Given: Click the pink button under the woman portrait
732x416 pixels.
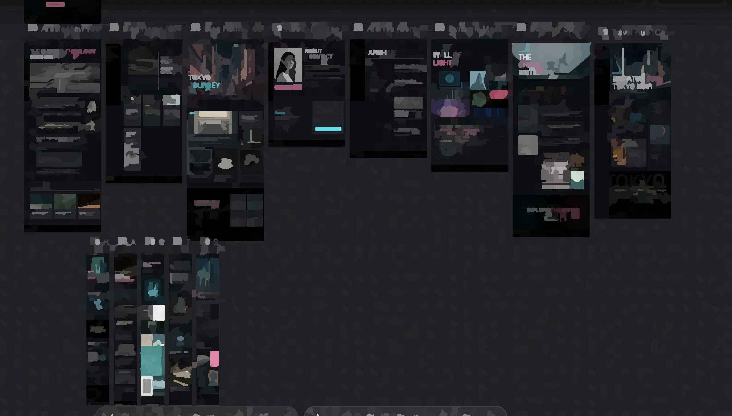Looking at the screenshot, I should pyautogui.click(x=288, y=87).
